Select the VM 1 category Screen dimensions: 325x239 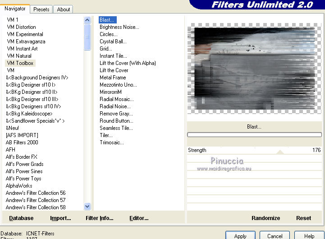(13, 20)
